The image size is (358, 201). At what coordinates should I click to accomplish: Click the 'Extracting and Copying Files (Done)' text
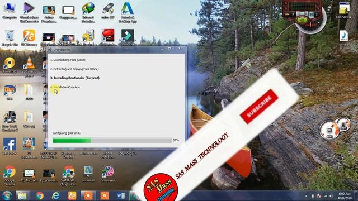(x=74, y=69)
